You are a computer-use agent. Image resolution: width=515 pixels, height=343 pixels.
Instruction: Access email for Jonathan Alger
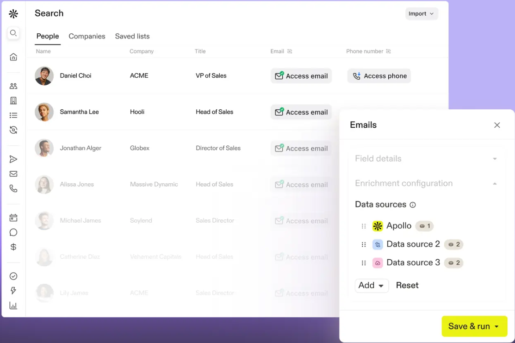point(301,148)
